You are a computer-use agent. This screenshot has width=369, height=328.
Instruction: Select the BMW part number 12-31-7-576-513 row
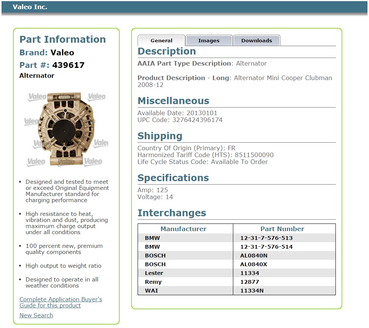[x=236, y=238]
